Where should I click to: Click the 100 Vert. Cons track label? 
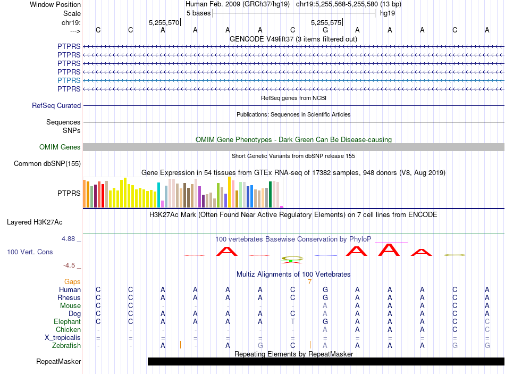tap(30, 252)
